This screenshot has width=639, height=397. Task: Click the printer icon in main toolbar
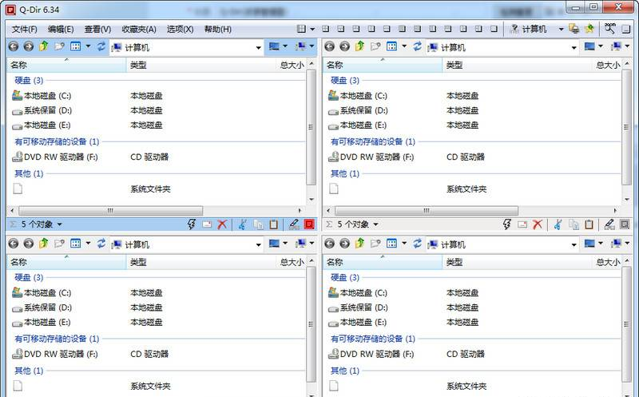(574, 29)
